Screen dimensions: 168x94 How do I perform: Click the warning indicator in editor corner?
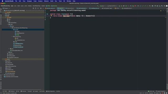tap(161, 10)
